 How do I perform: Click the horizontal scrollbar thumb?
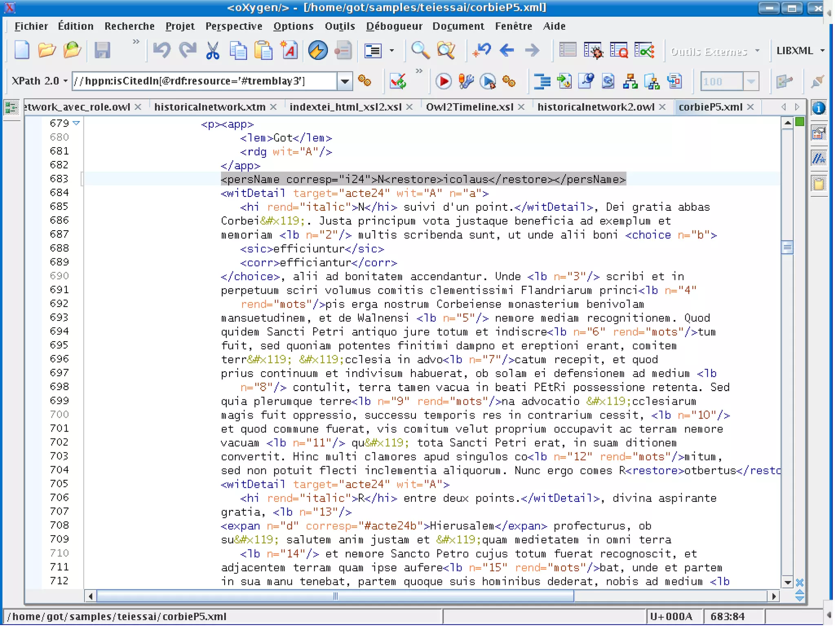pos(335,596)
